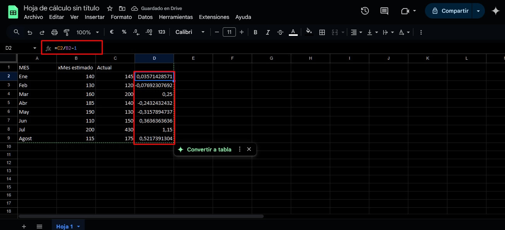Viewport: 505px width, 230px height.
Task: Open the Google Sheets home icon
Action: click(13, 12)
